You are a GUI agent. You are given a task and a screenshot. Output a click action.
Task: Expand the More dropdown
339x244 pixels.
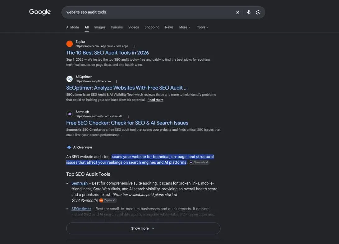tap(185, 27)
